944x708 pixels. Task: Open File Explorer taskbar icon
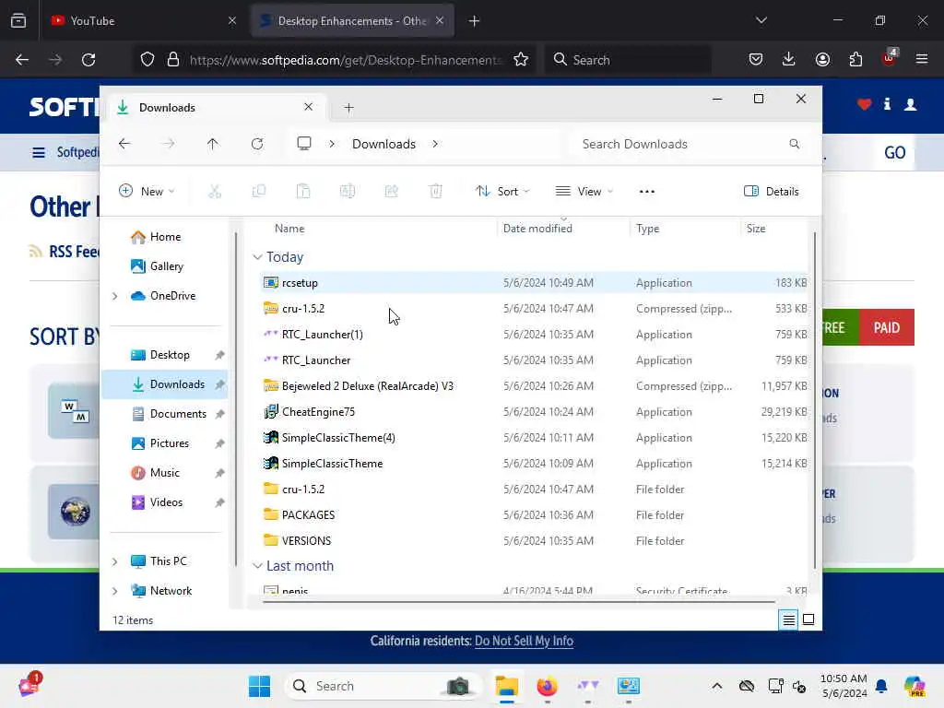506,686
